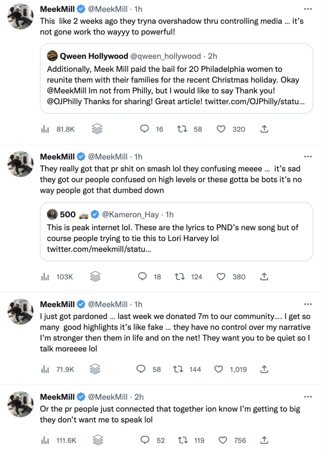Reply to the 'pr shit on smash' tweet
Viewport: 322px width, 451px height.
(x=142, y=277)
